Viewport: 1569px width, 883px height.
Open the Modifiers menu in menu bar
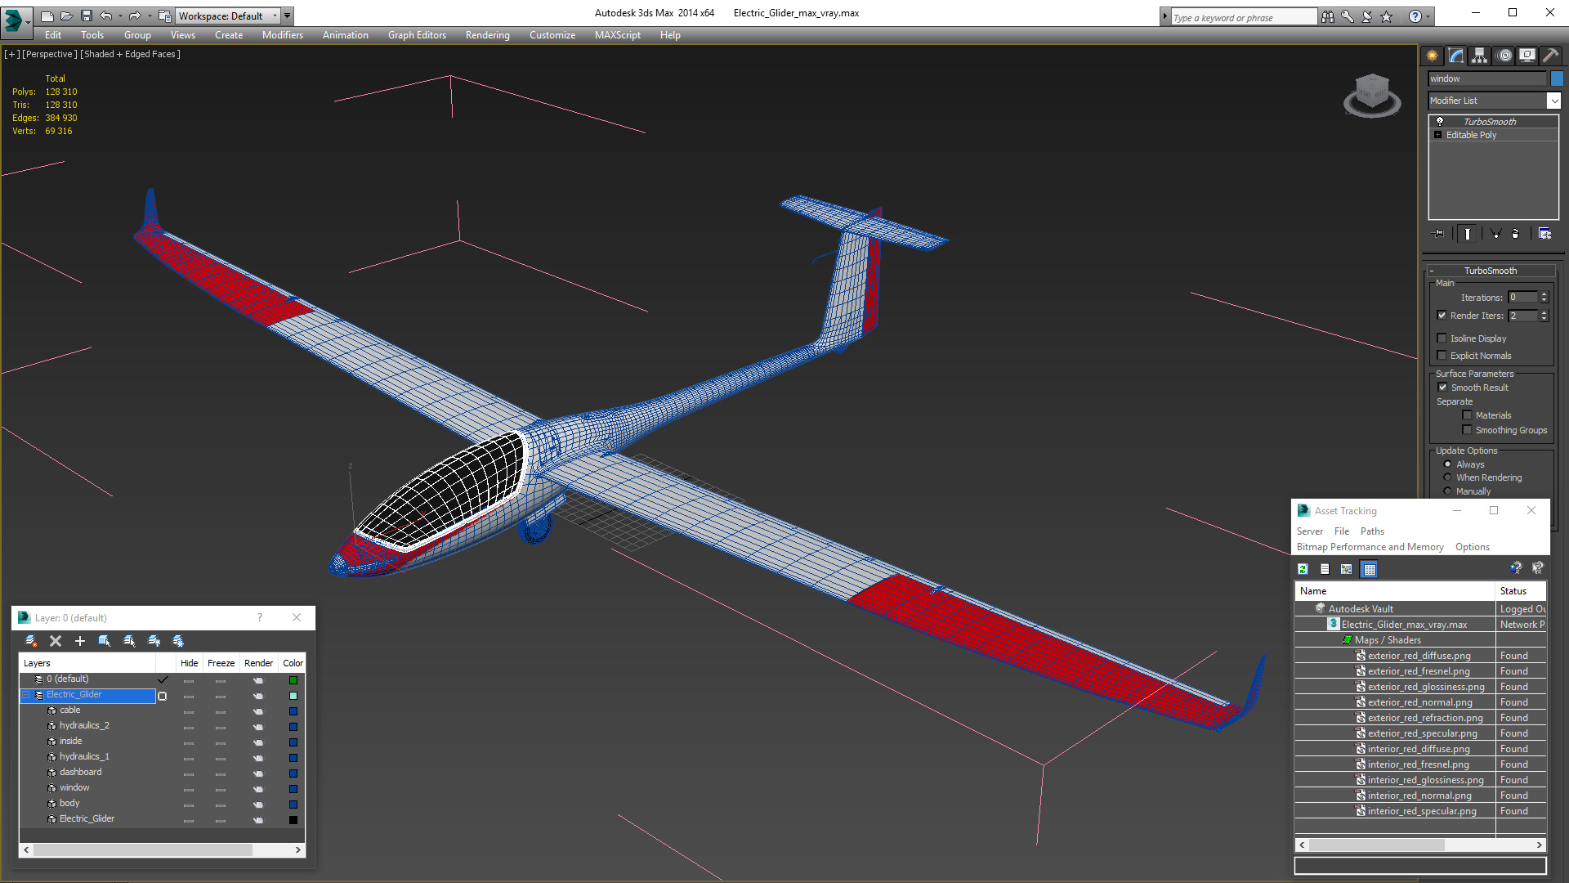click(279, 34)
